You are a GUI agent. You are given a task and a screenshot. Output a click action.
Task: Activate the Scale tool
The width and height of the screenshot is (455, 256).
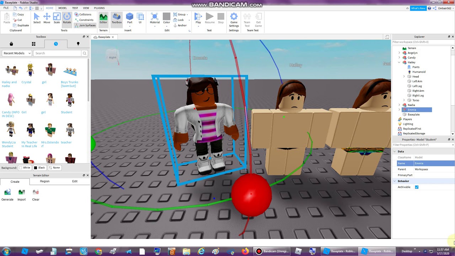57,18
